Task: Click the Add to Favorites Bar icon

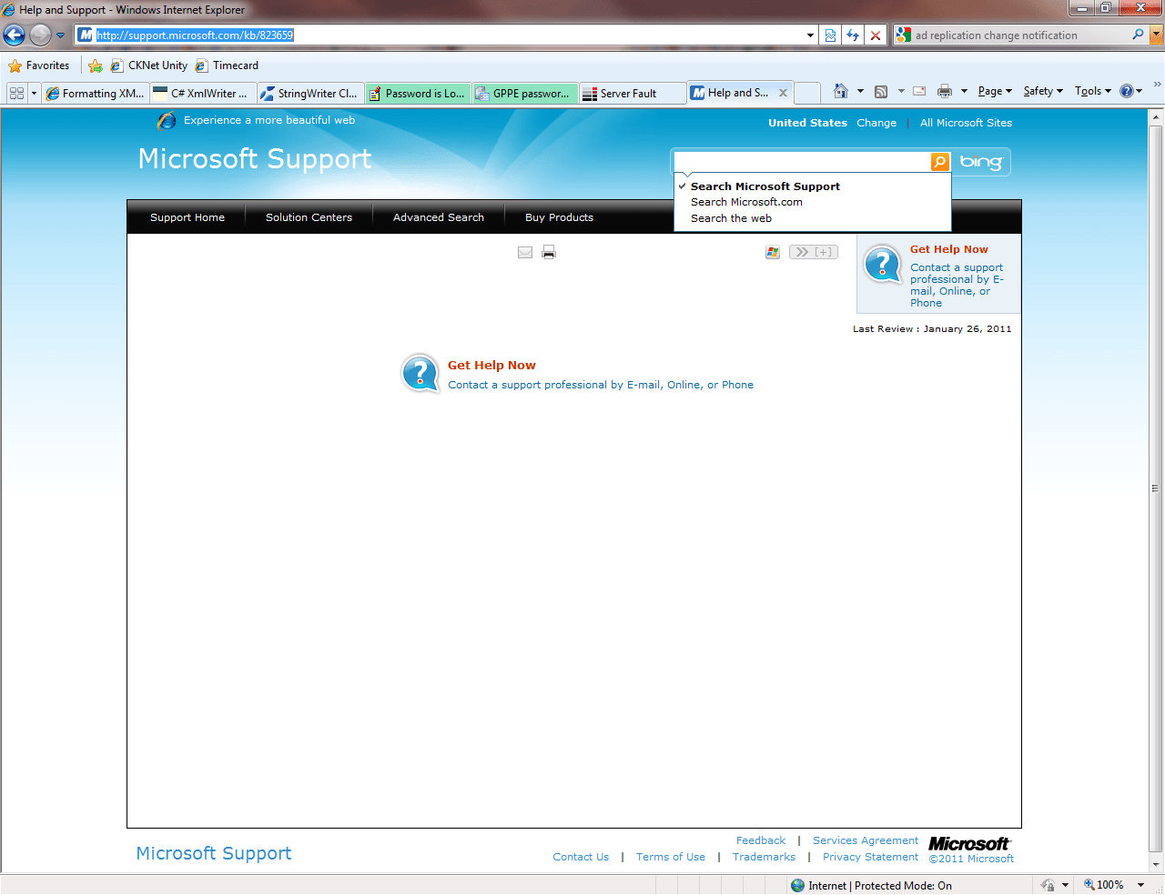Action: point(96,65)
